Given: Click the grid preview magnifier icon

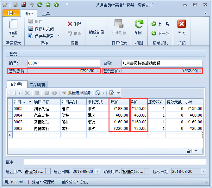Looking at the screenshot, I should tap(111, 93).
